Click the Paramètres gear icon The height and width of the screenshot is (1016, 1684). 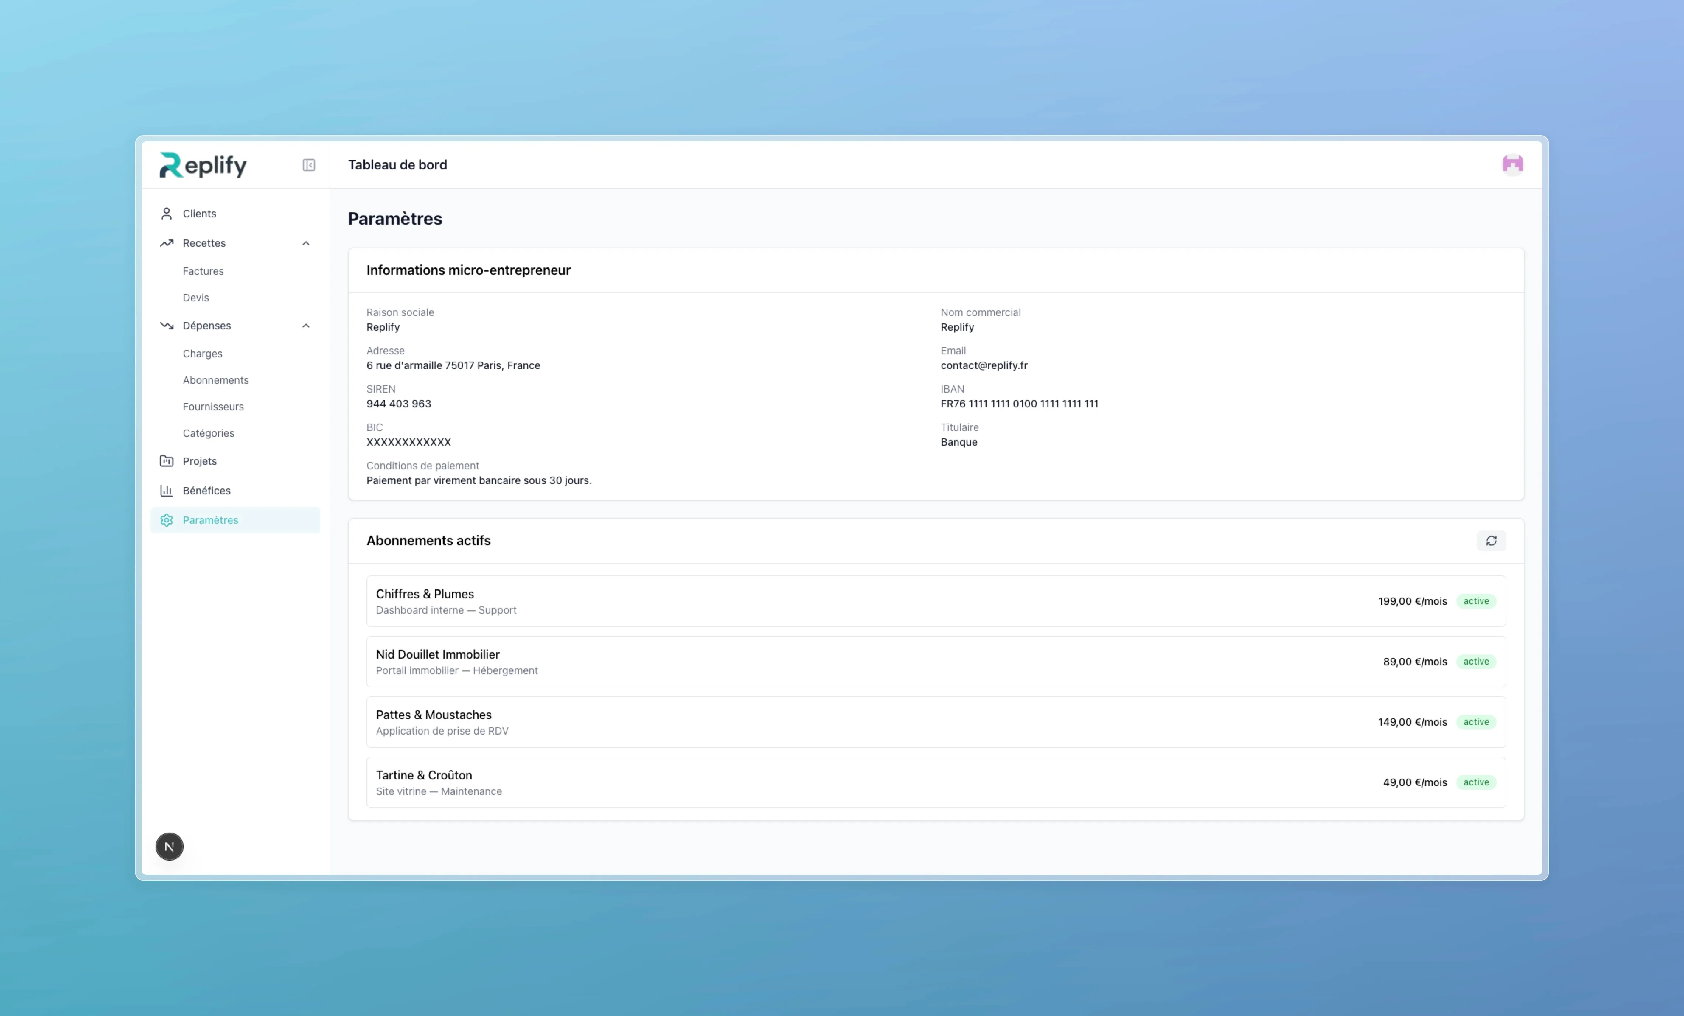point(166,520)
